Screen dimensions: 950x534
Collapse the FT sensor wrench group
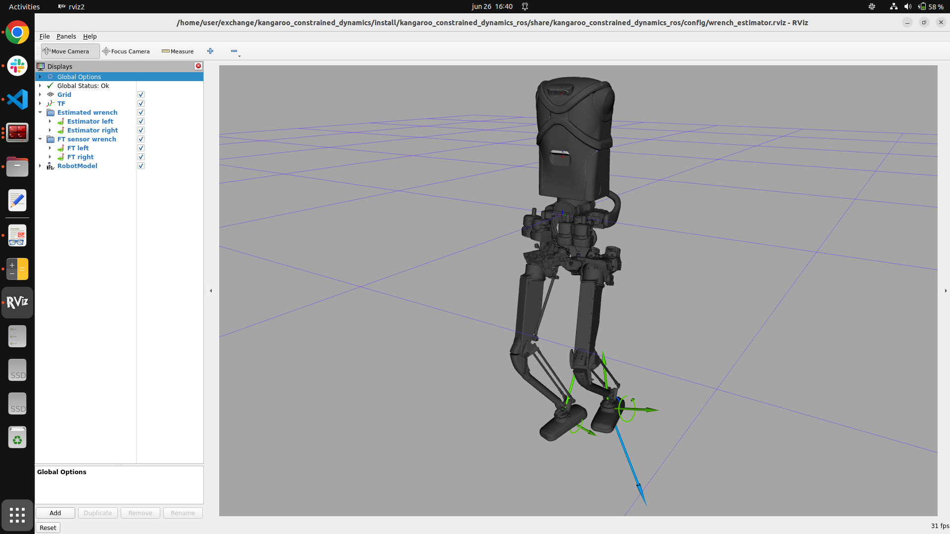pyautogui.click(x=40, y=139)
